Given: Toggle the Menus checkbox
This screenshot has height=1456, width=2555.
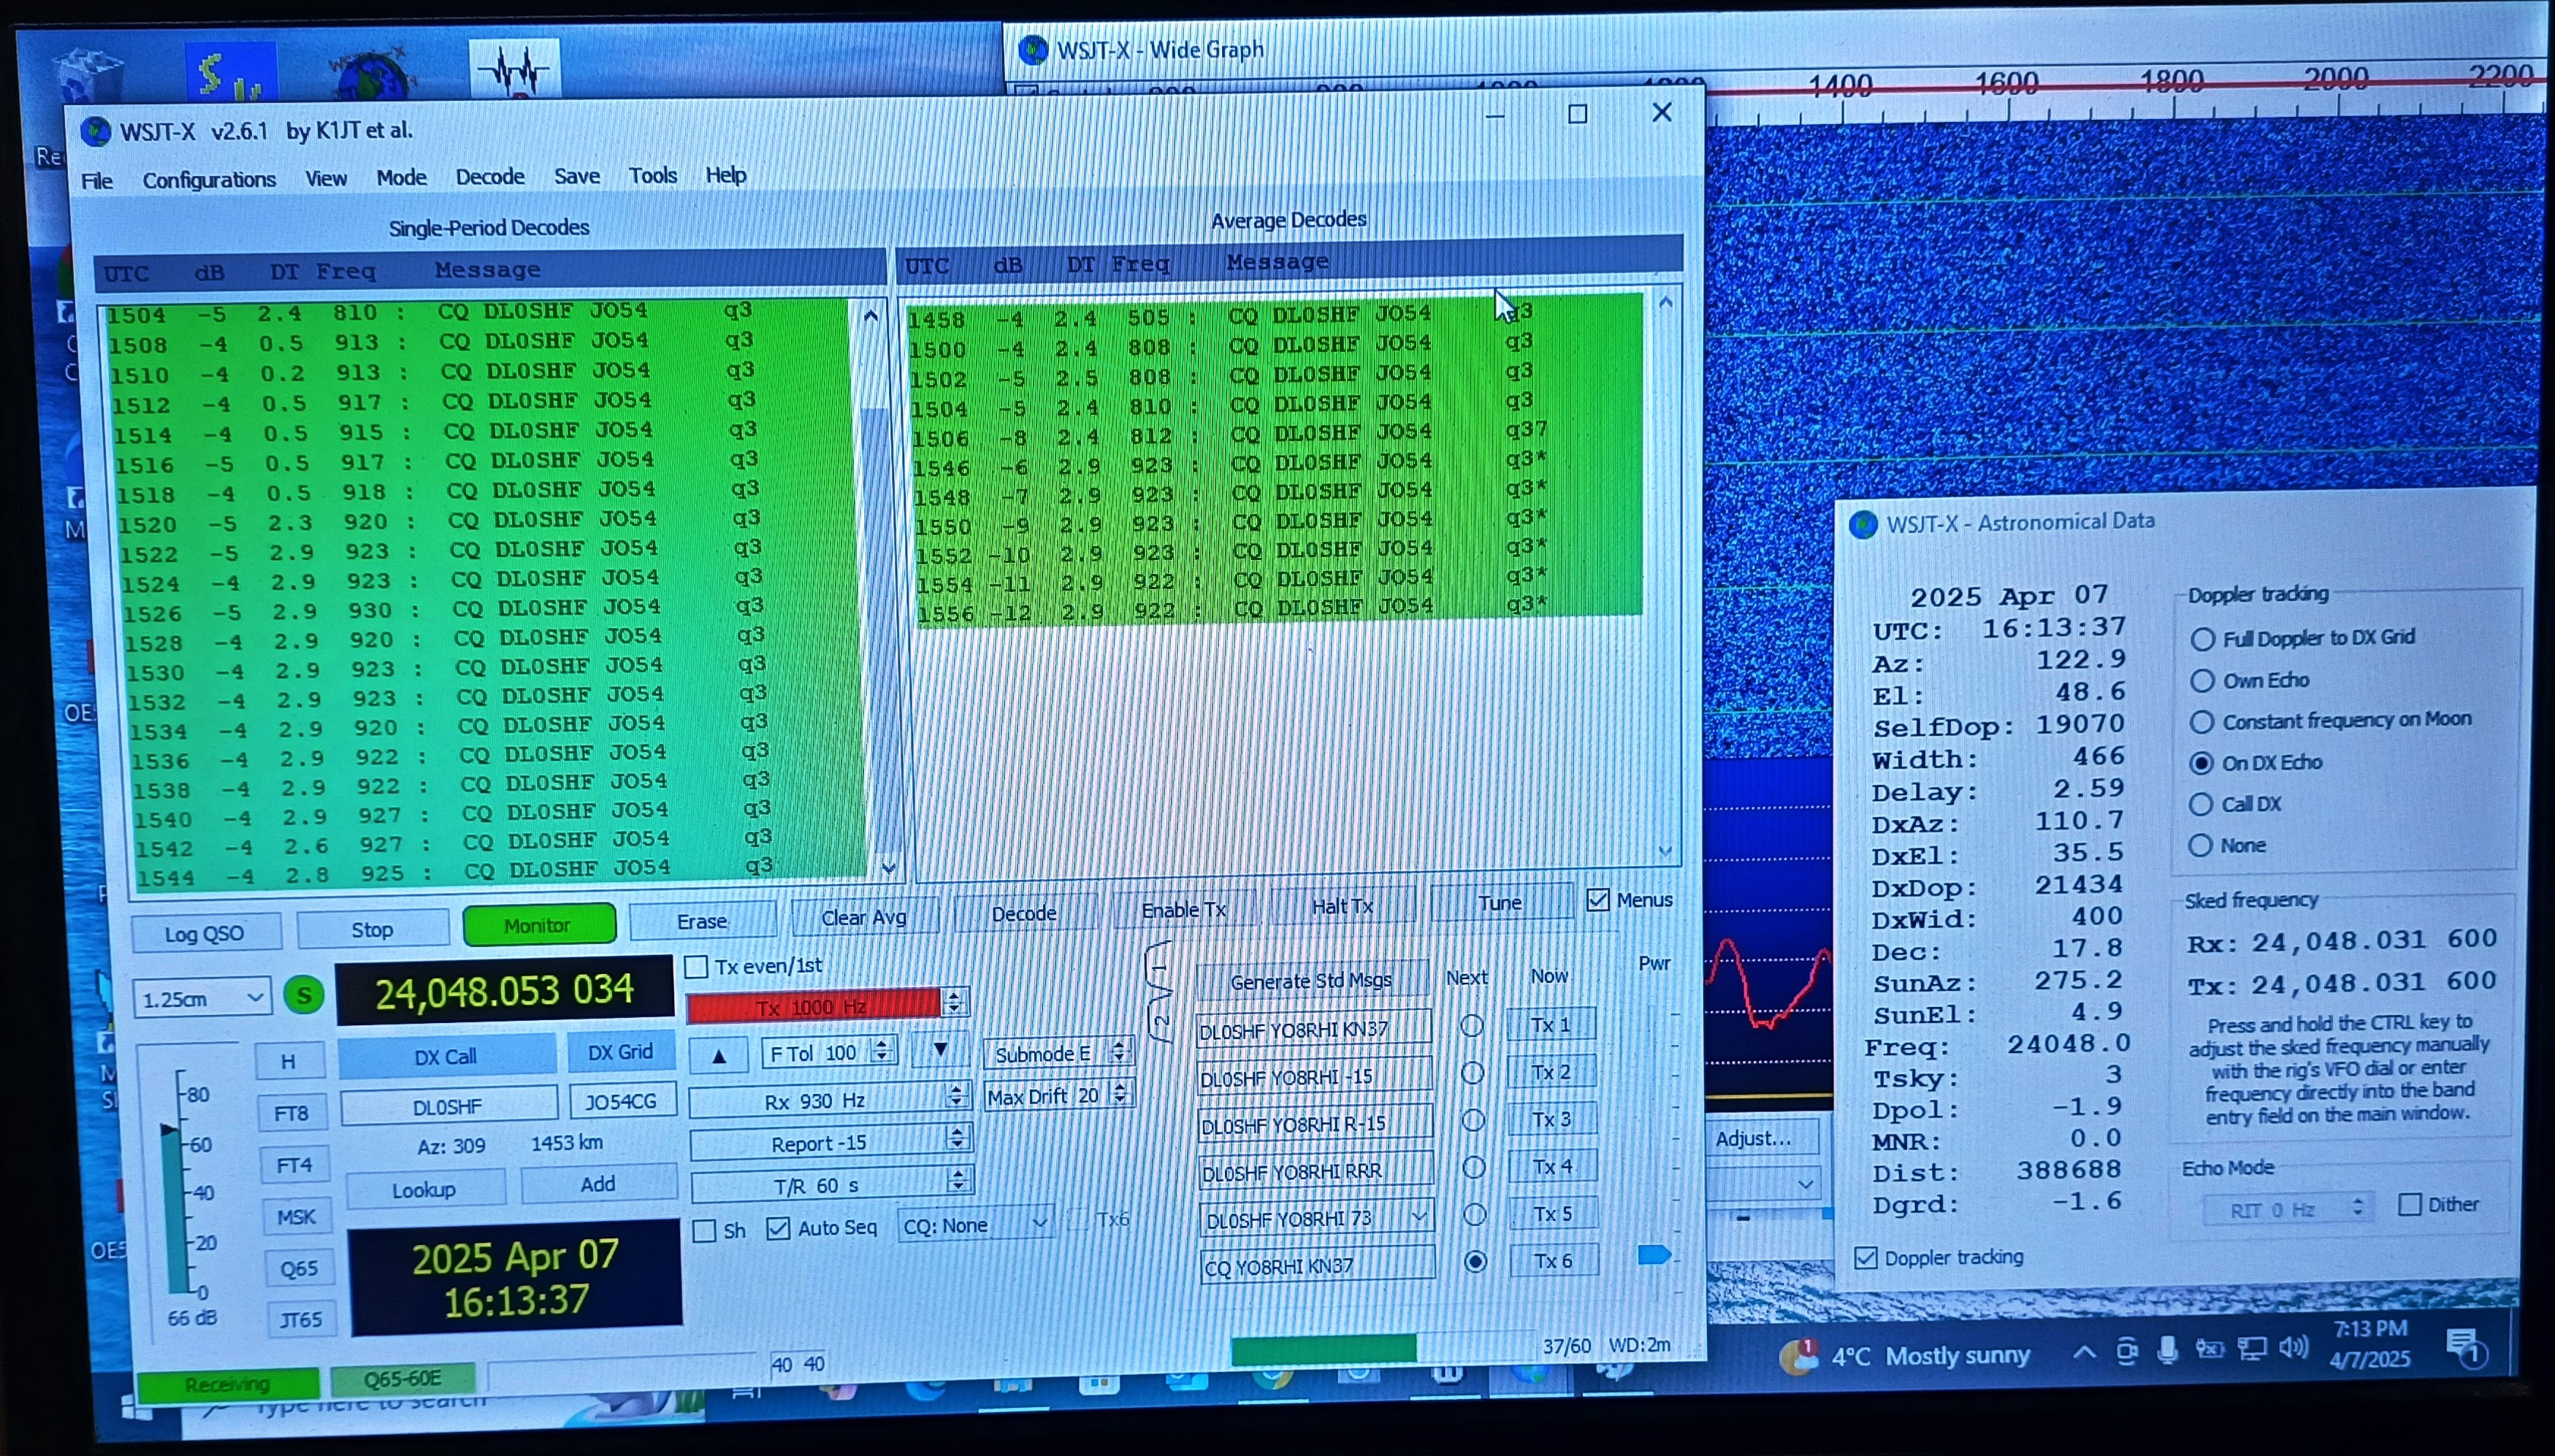Looking at the screenshot, I should pyautogui.click(x=1598, y=900).
